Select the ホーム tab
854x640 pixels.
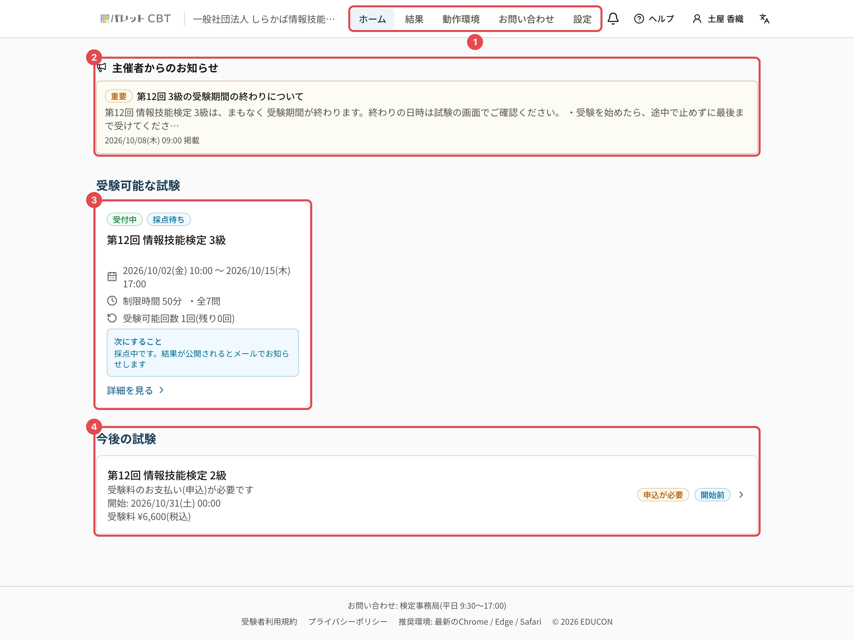[372, 19]
